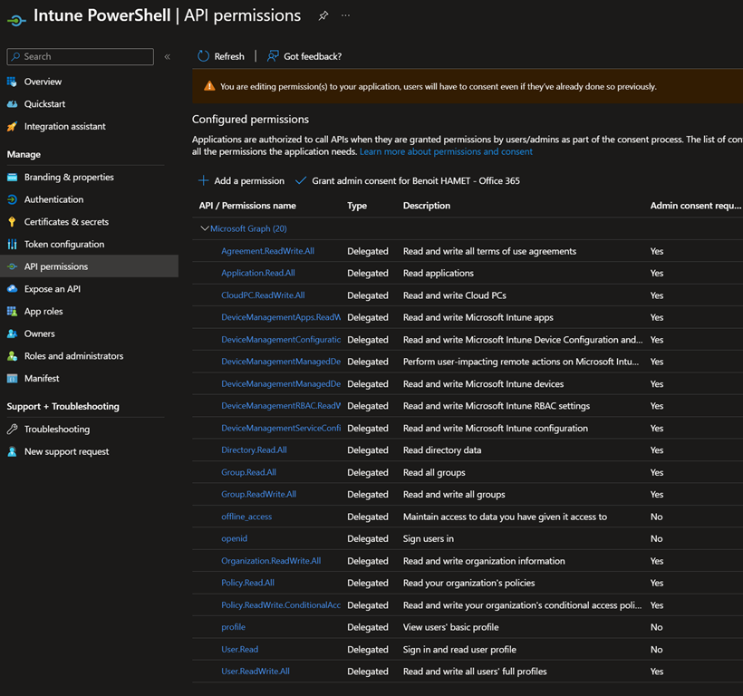Collapse the Microsoft Graph (20) group
The height and width of the screenshot is (696, 743).
click(x=205, y=229)
